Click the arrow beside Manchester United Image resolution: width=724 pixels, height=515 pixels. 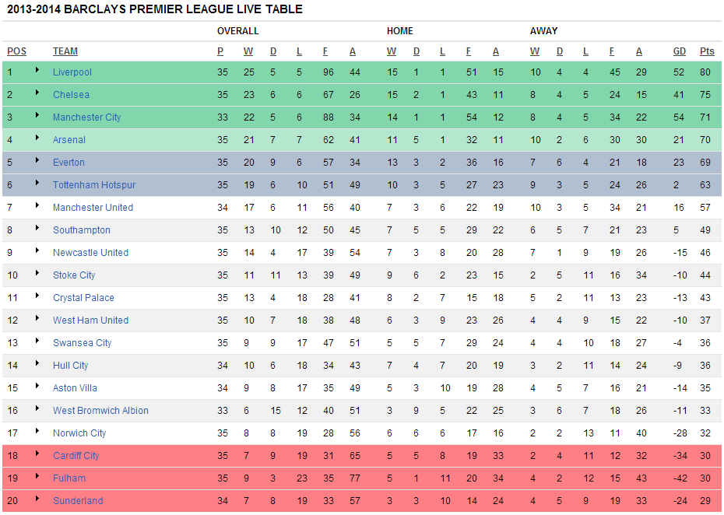click(x=37, y=206)
